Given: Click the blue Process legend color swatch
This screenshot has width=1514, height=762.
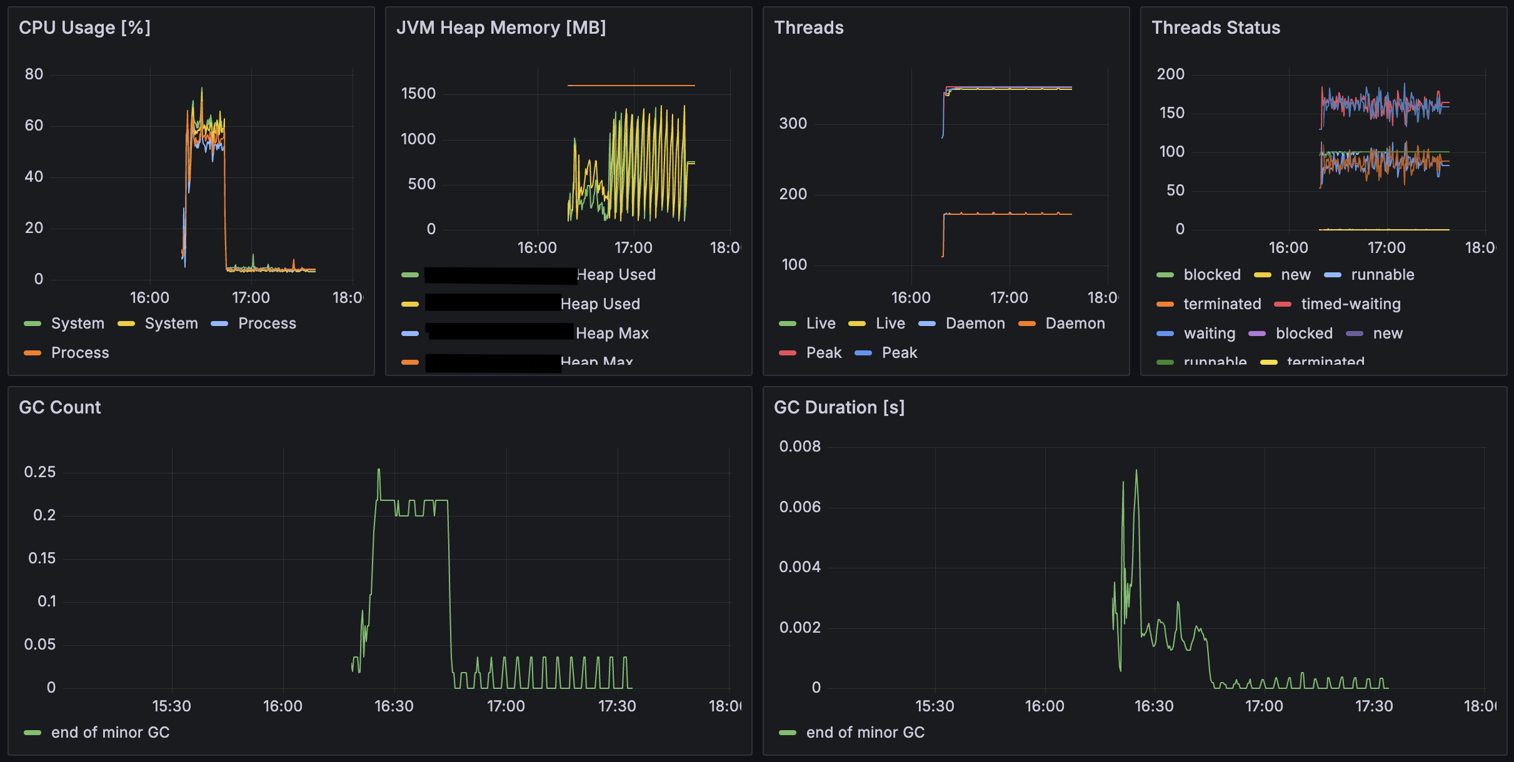Looking at the screenshot, I should 219,324.
